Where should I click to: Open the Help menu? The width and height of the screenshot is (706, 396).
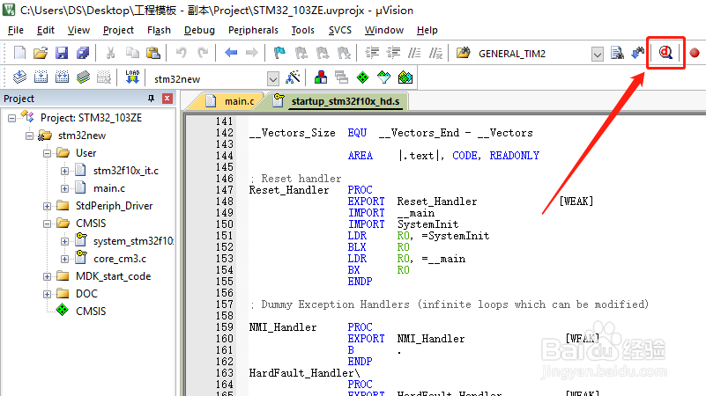click(427, 30)
